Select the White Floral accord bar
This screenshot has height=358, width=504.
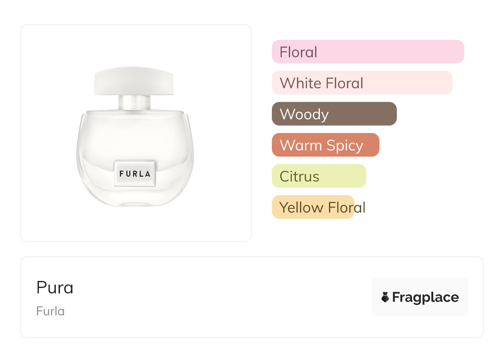pyautogui.click(x=362, y=83)
